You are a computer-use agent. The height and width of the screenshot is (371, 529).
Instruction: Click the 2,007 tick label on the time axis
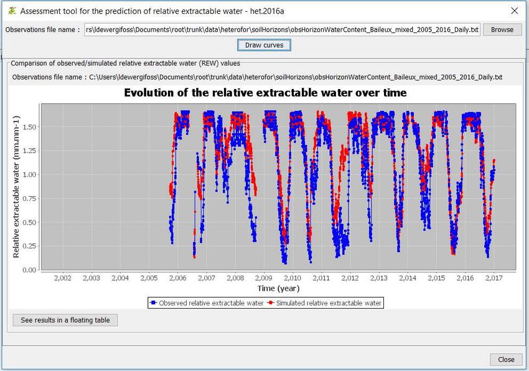207,278
